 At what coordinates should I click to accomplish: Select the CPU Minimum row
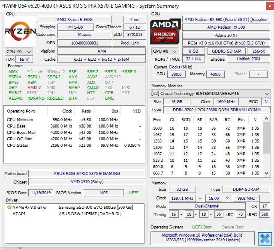click(x=74, y=120)
